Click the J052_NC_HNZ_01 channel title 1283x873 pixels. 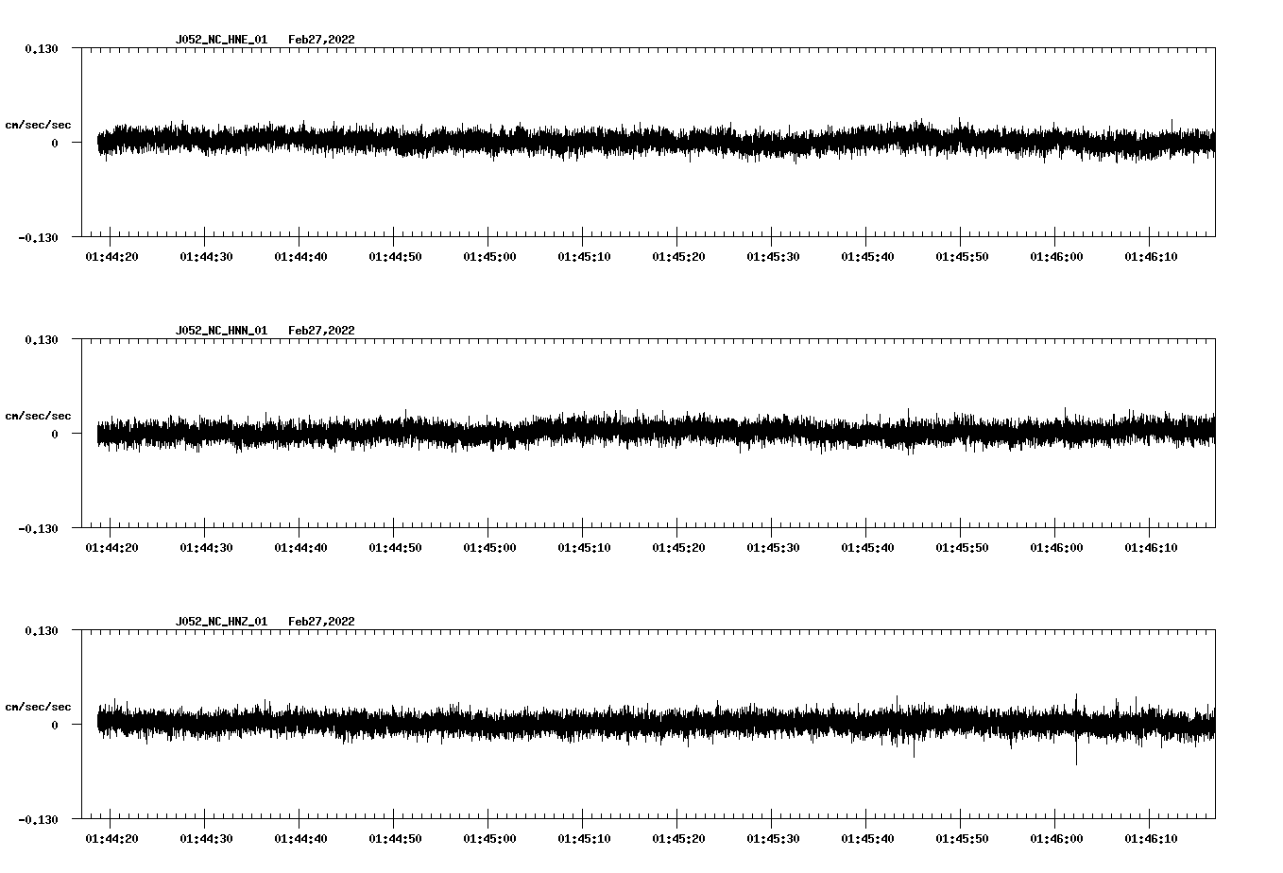tap(221, 622)
